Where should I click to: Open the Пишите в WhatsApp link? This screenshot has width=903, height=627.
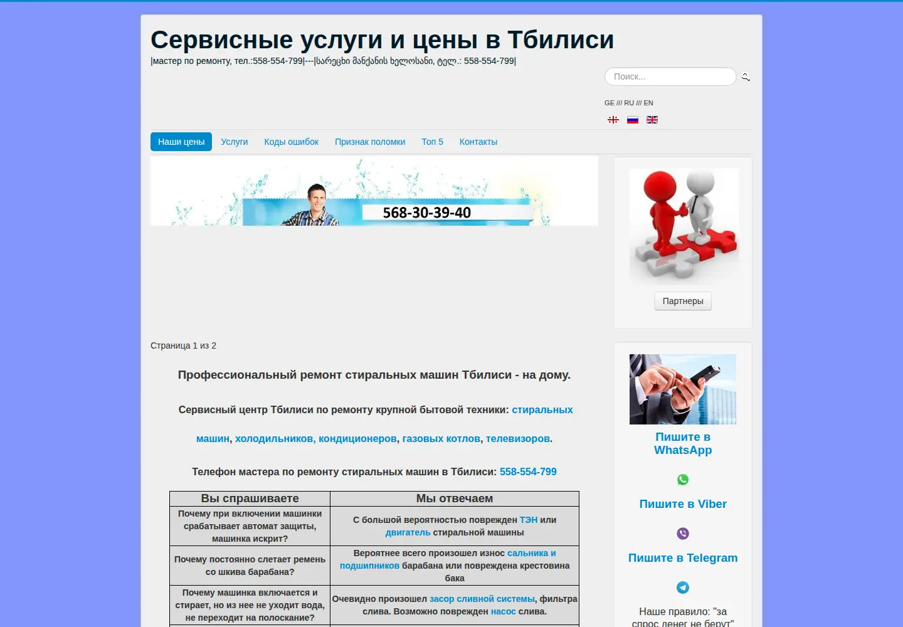click(x=683, y=443)
